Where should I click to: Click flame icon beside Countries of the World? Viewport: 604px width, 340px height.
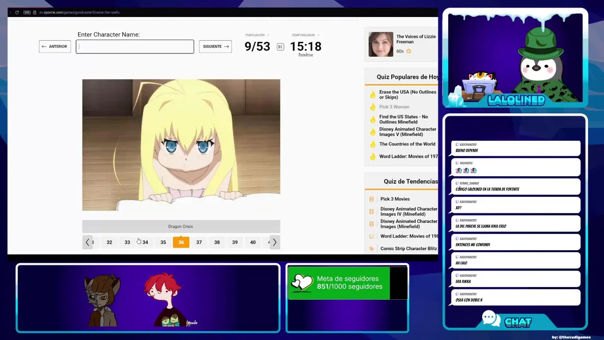tap(372, 144)
